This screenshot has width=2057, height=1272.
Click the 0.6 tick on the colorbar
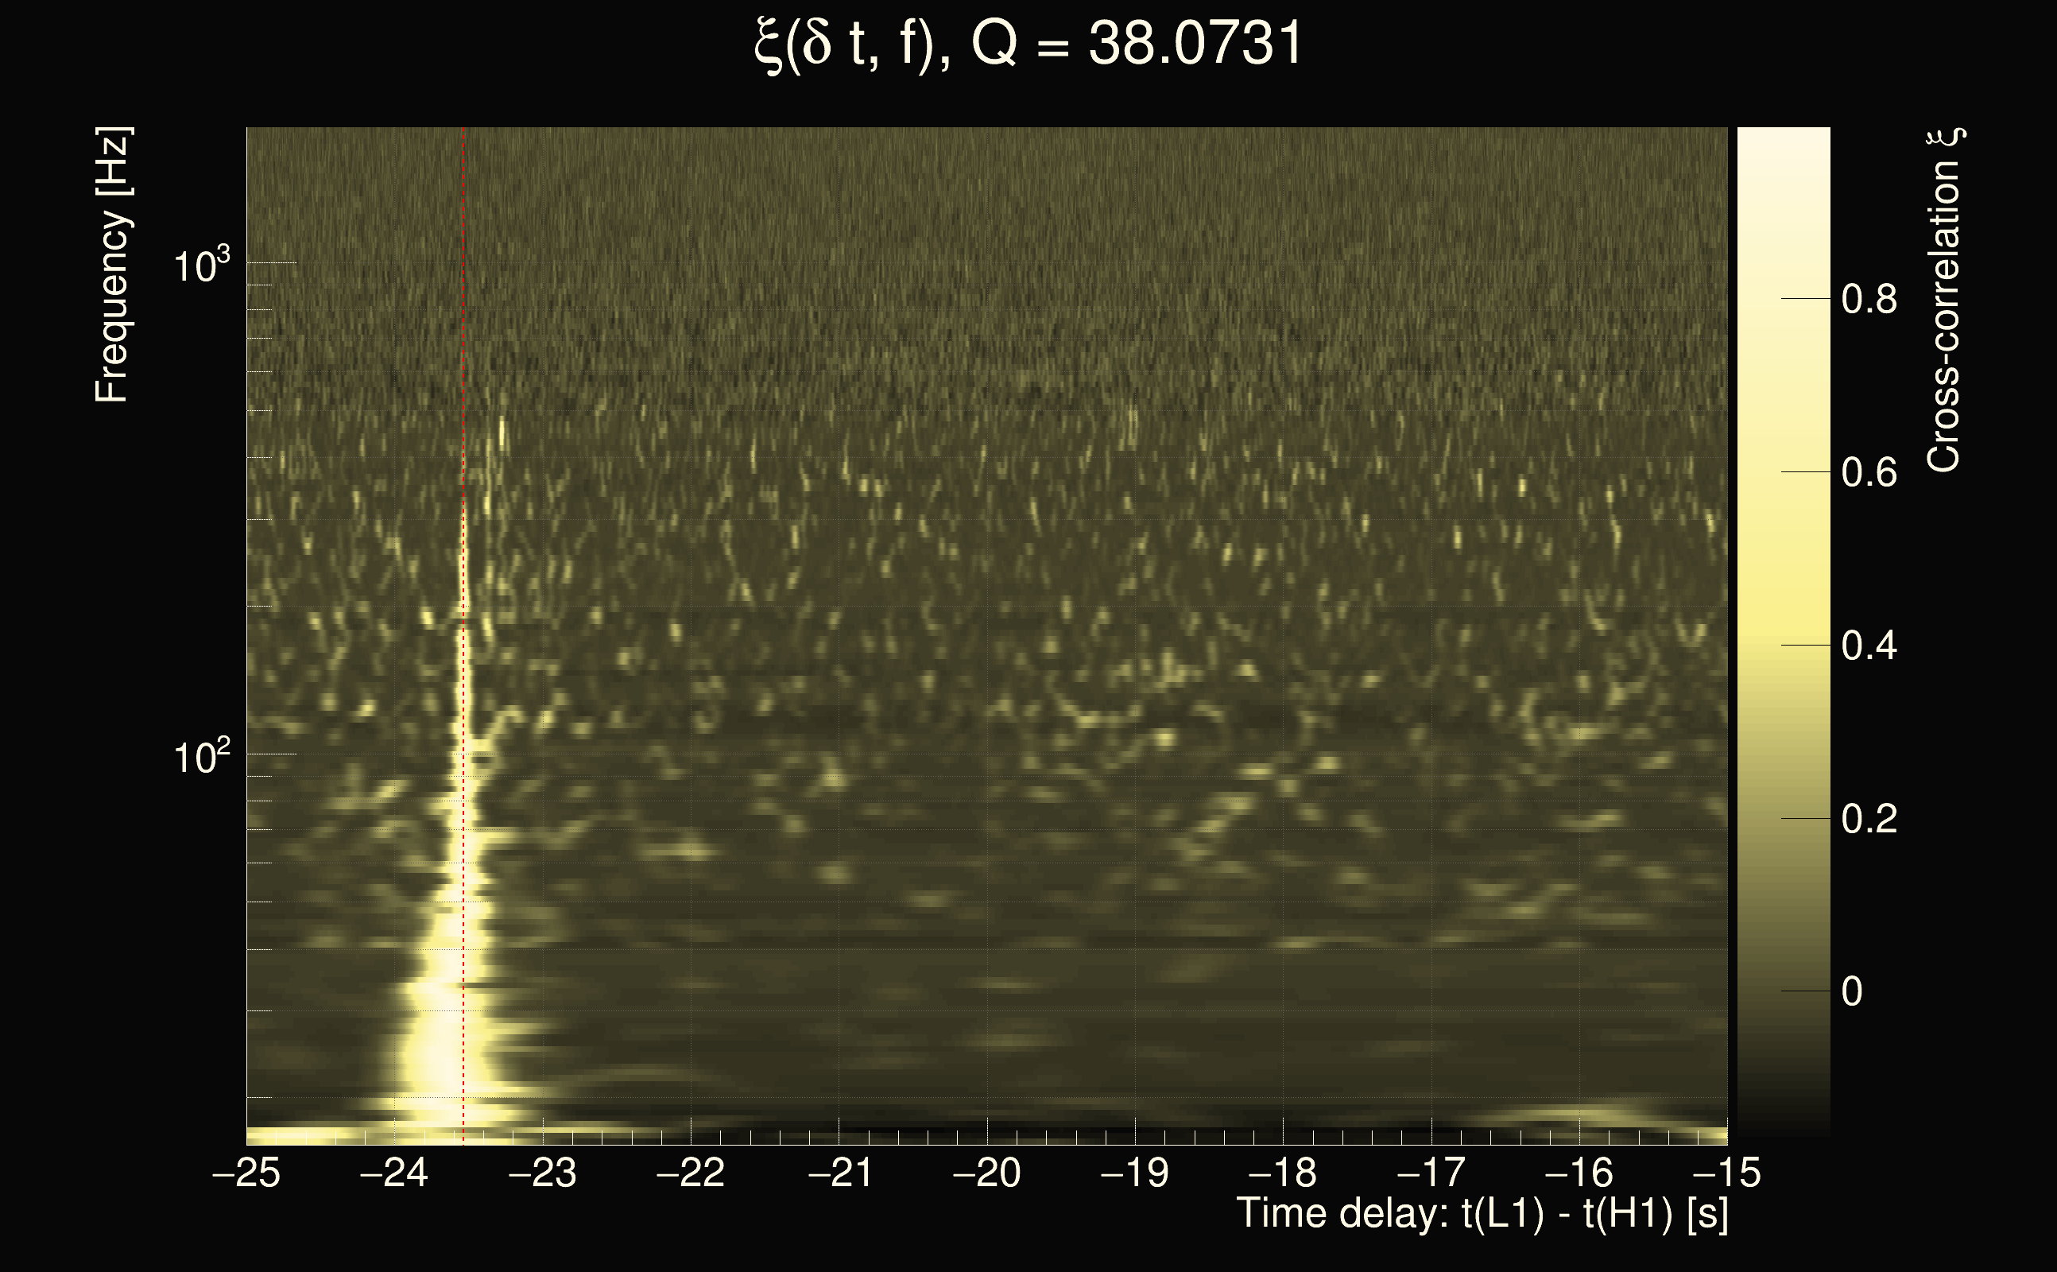pos(1869,473)
